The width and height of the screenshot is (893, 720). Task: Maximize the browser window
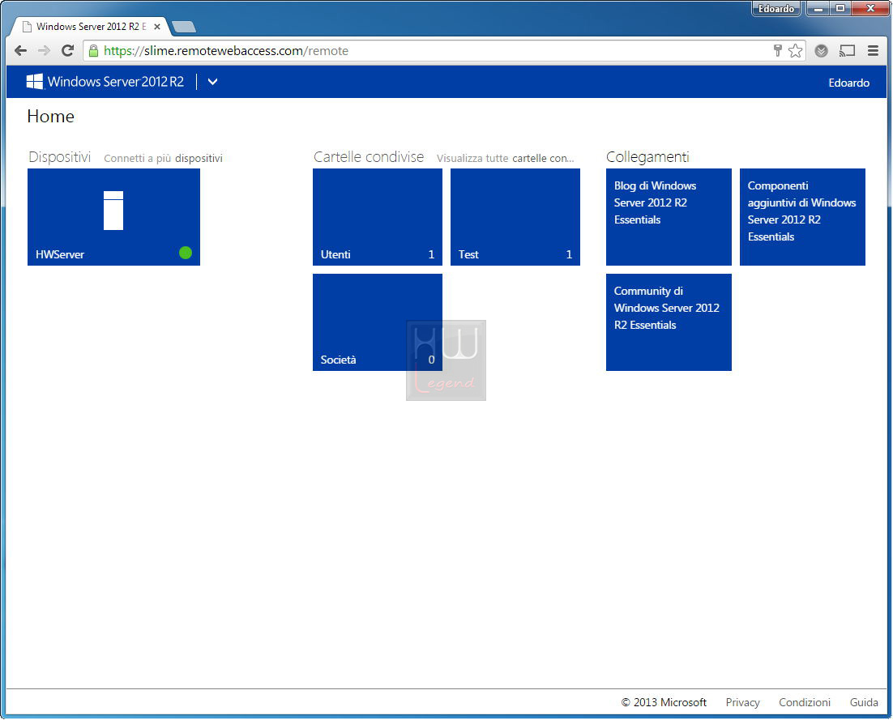tap(840, 9)
